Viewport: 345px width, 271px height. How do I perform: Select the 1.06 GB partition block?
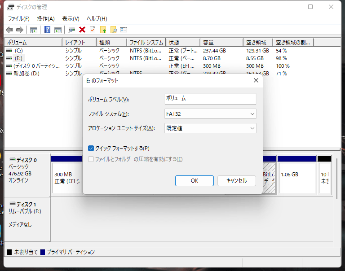(x=297, y=178)
